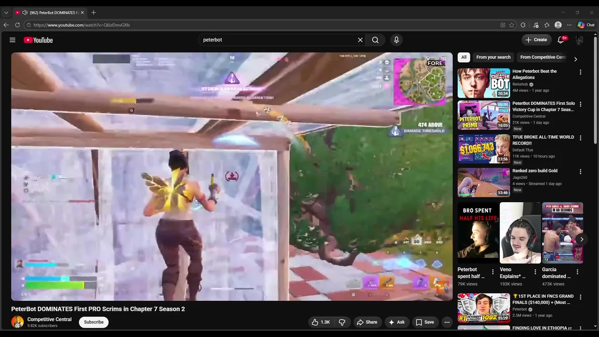The height and width of the screenshot is (337, 599).
Task: Open options for Garcia dominated short
Action: [x=577, y=271]
